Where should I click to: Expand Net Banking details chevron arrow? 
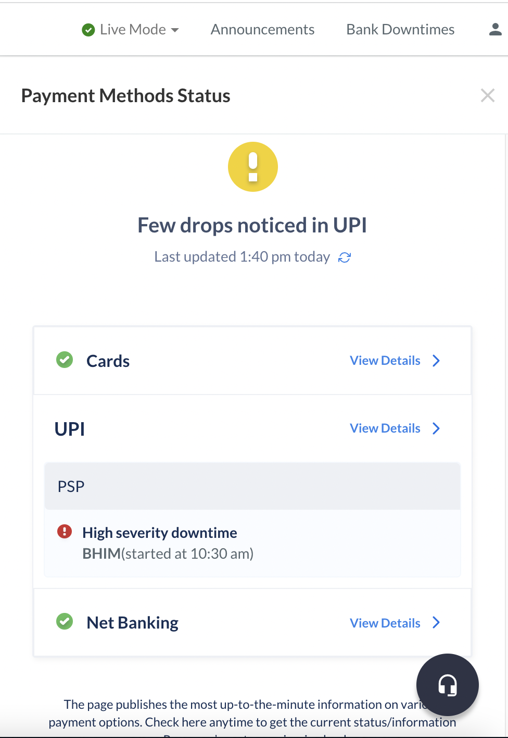point(436,622)
